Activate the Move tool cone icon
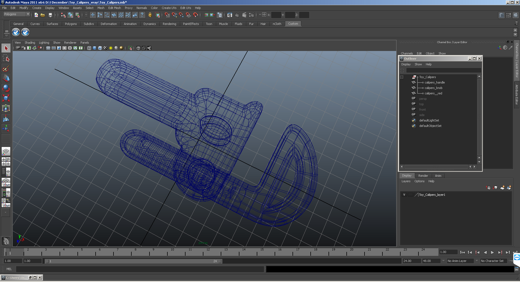Viewport: 520px width, 282px height. click(6, 78)
